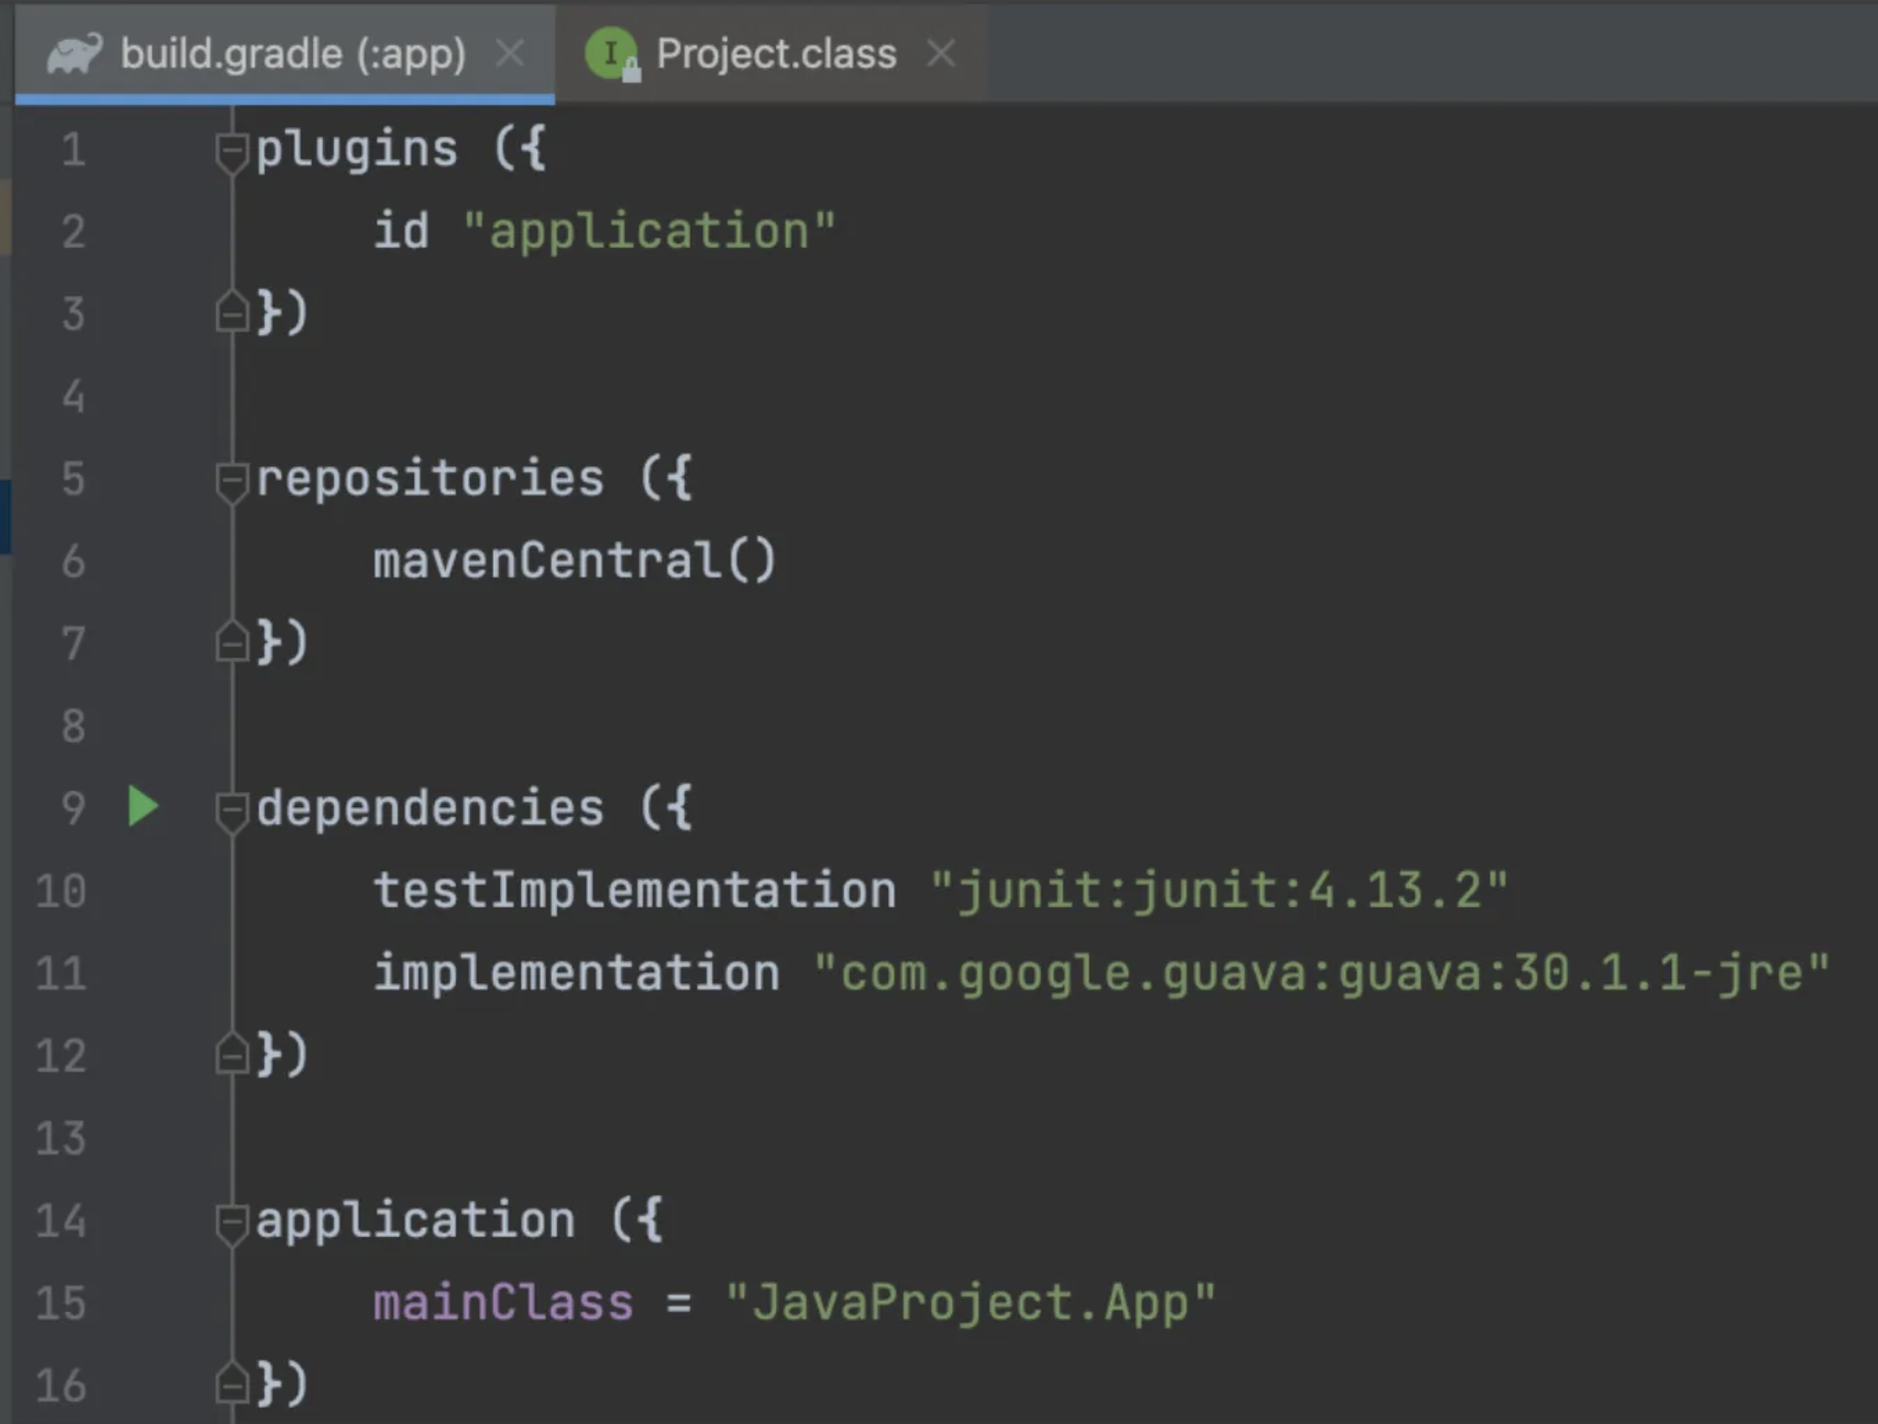Viewport: 1878px width, 1424px height.
Task: Close the build.gradle (:app) tab
Action: [x=511, y=54]
